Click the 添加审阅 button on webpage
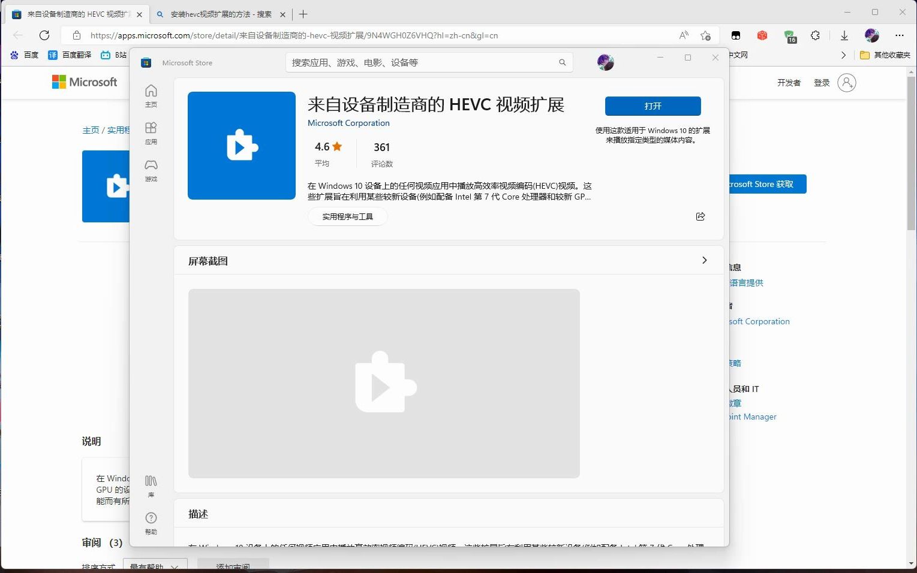This screenshot has height=573, width=917. [233, 565]
